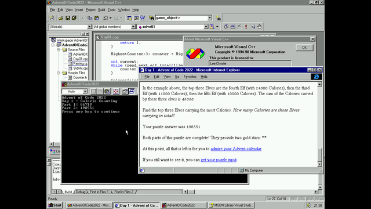Click the Open file toolbar icon
The height and width of the screenshot is (209, 371).
pyautogui.click(x=61, y=18)
